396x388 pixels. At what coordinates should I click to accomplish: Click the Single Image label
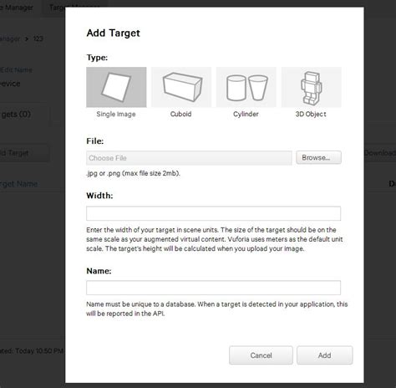tap(116, 114)
